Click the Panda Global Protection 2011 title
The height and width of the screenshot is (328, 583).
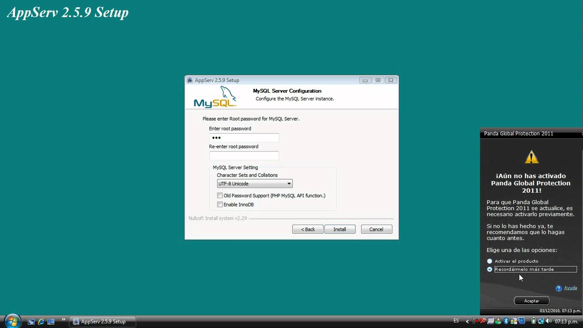pyautogui.click(x=519, y=133)
